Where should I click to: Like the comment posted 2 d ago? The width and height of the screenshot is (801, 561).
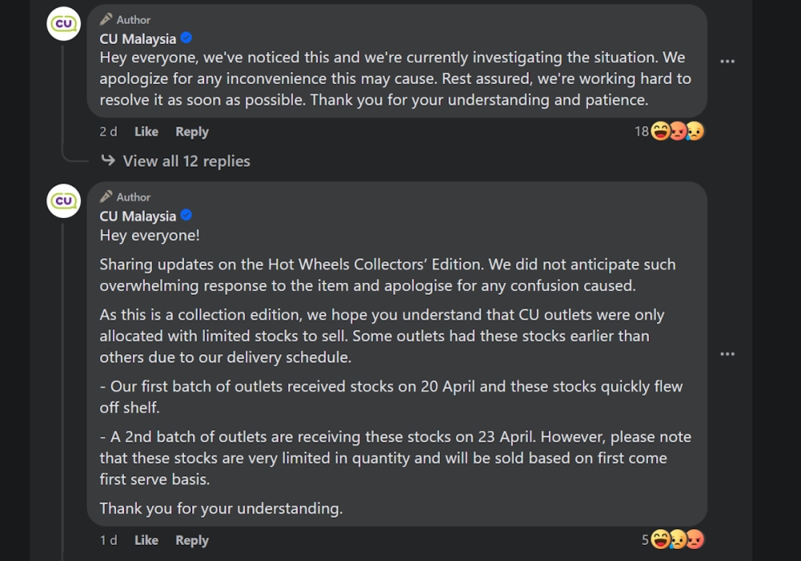pos(146,131)
